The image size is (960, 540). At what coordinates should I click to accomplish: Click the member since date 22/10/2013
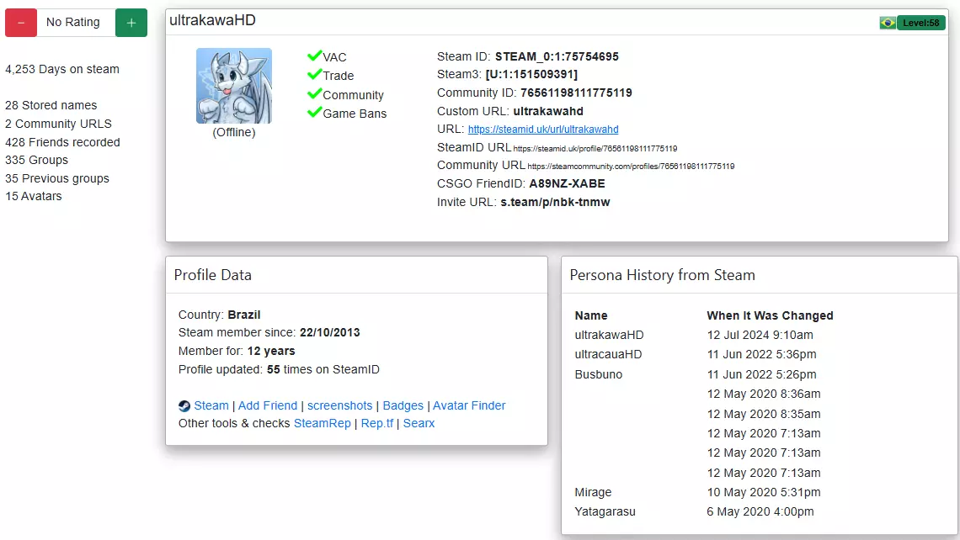(x=330, y=332)
